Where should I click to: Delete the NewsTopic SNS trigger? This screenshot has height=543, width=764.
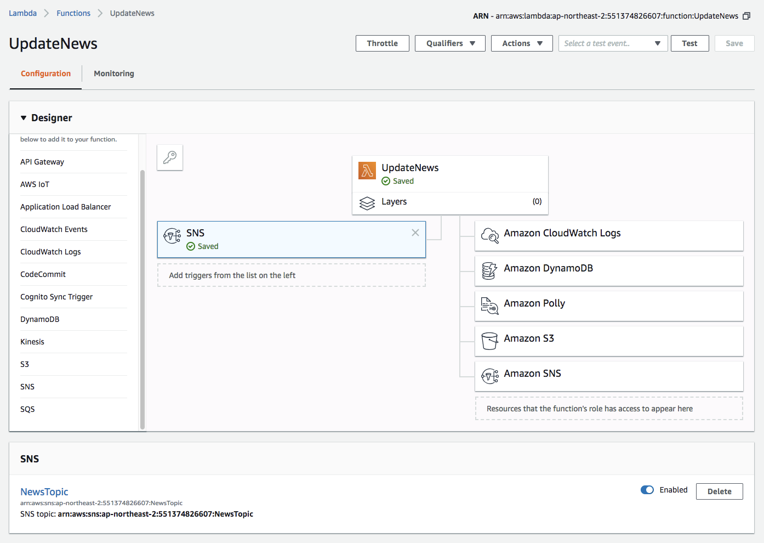[720, 491]
